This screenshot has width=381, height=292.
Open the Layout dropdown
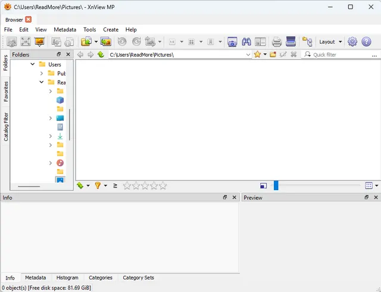pos(330,42)
